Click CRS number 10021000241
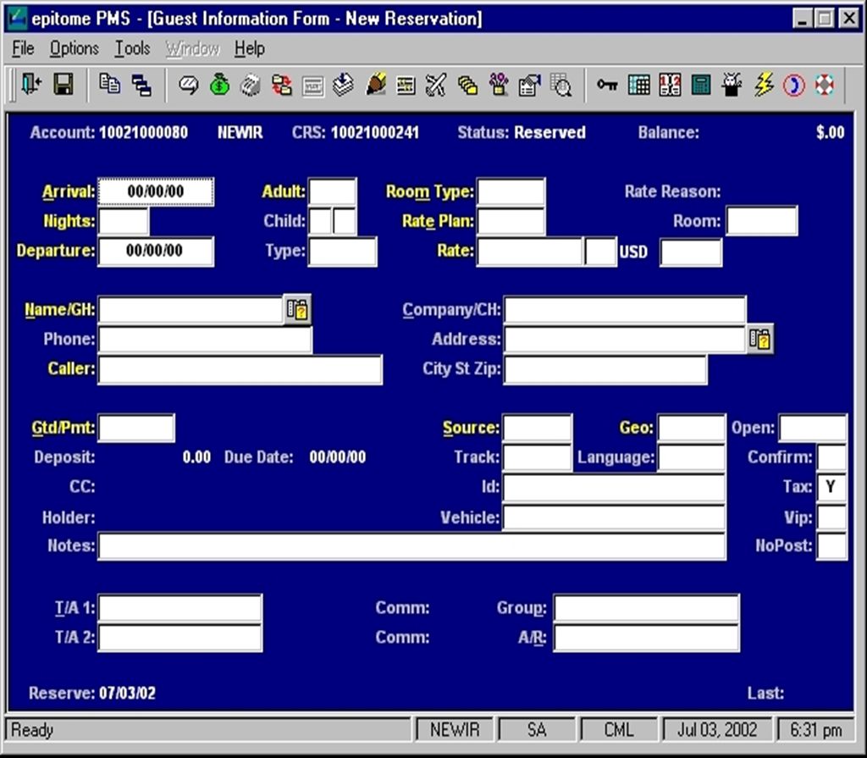867x758 pixels. (x=375, y=132)
